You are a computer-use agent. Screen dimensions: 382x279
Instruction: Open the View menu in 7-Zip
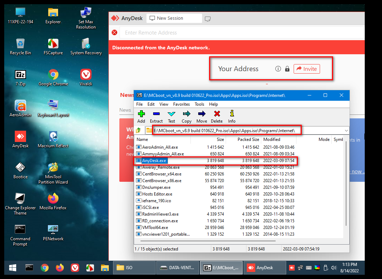[x=164, y=104]
